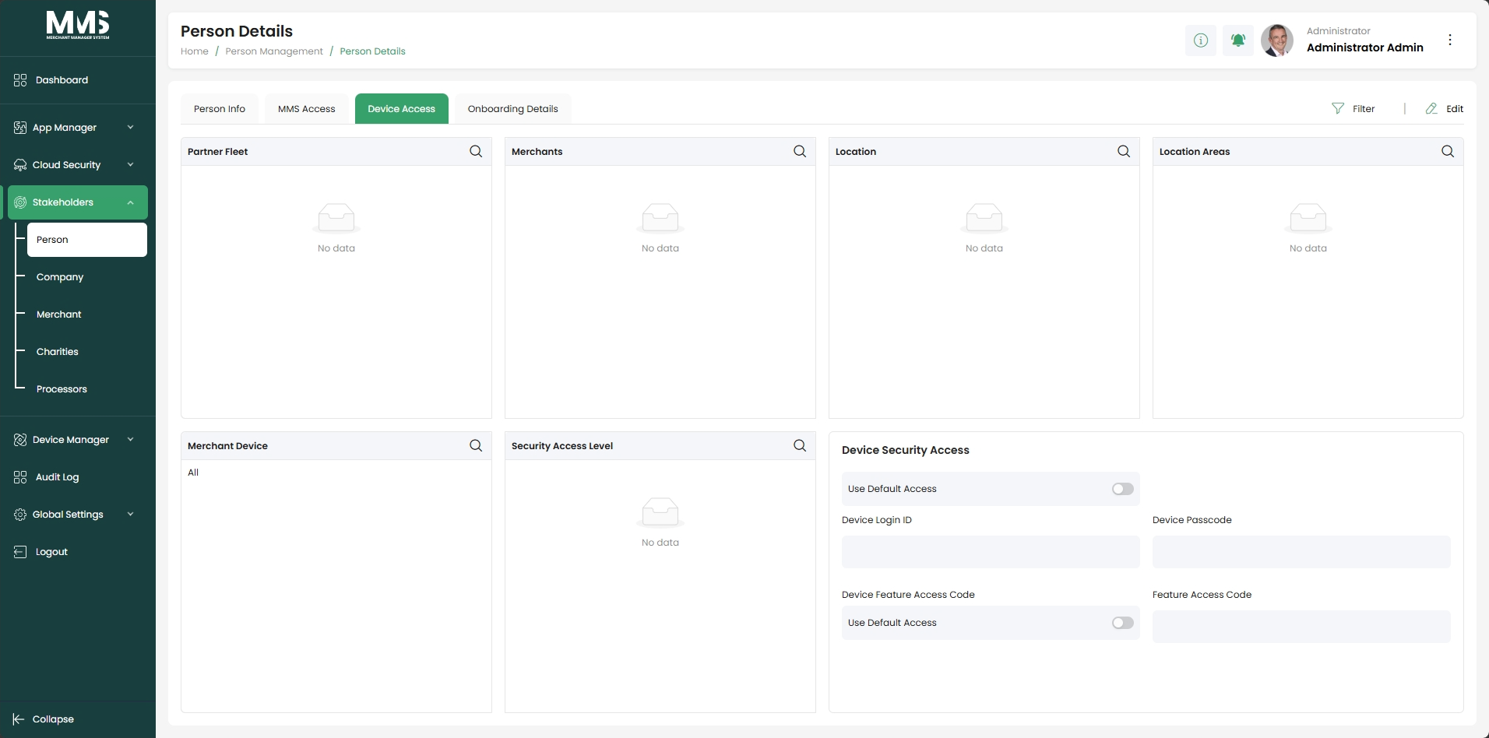1489x738 pixels.
Task: Click the Feature Access Code field
Action: pos(1301,627)
